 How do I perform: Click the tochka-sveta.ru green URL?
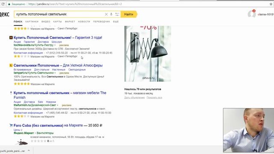coord(33,45)
